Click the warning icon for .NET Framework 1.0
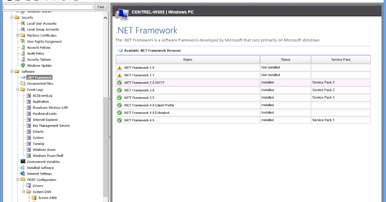Screen dimensions: 386x202 (120, 68)
